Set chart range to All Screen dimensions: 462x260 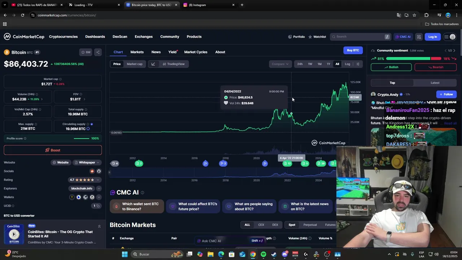(337, 64)
